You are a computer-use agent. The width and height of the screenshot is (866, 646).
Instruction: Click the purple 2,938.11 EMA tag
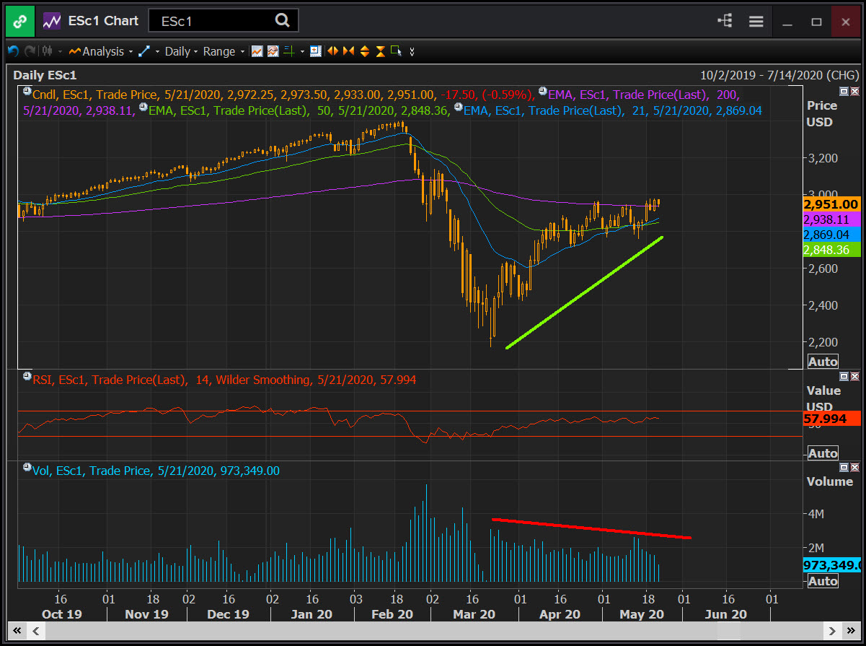[x=831, y=219]
